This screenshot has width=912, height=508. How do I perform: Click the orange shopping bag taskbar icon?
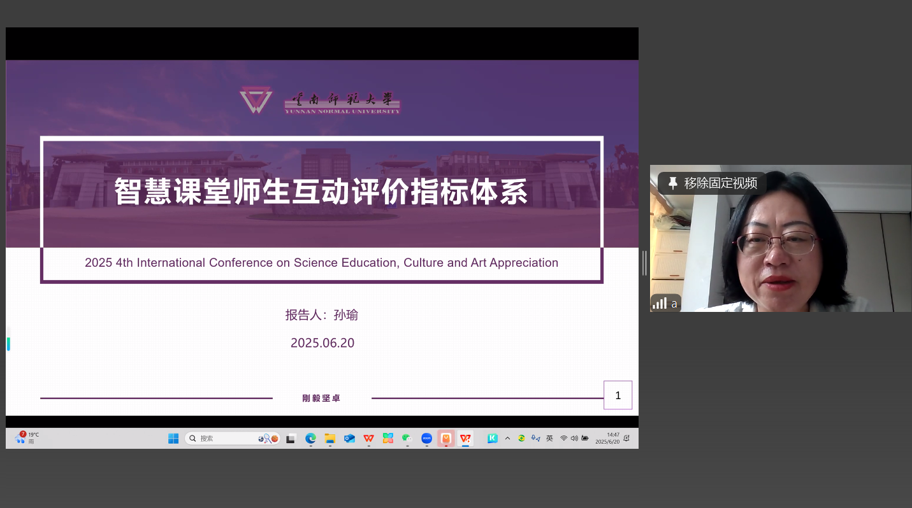pos(446,438)
